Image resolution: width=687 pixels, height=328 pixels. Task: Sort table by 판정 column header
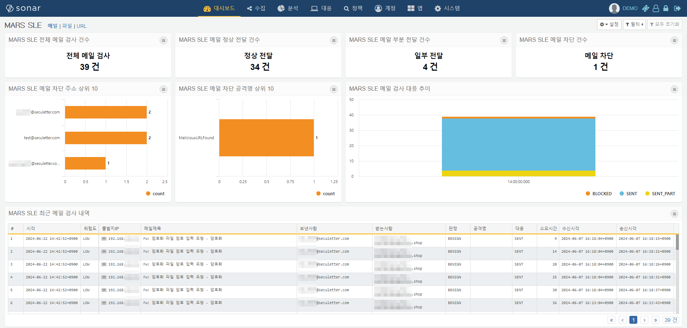coord(458,228)
